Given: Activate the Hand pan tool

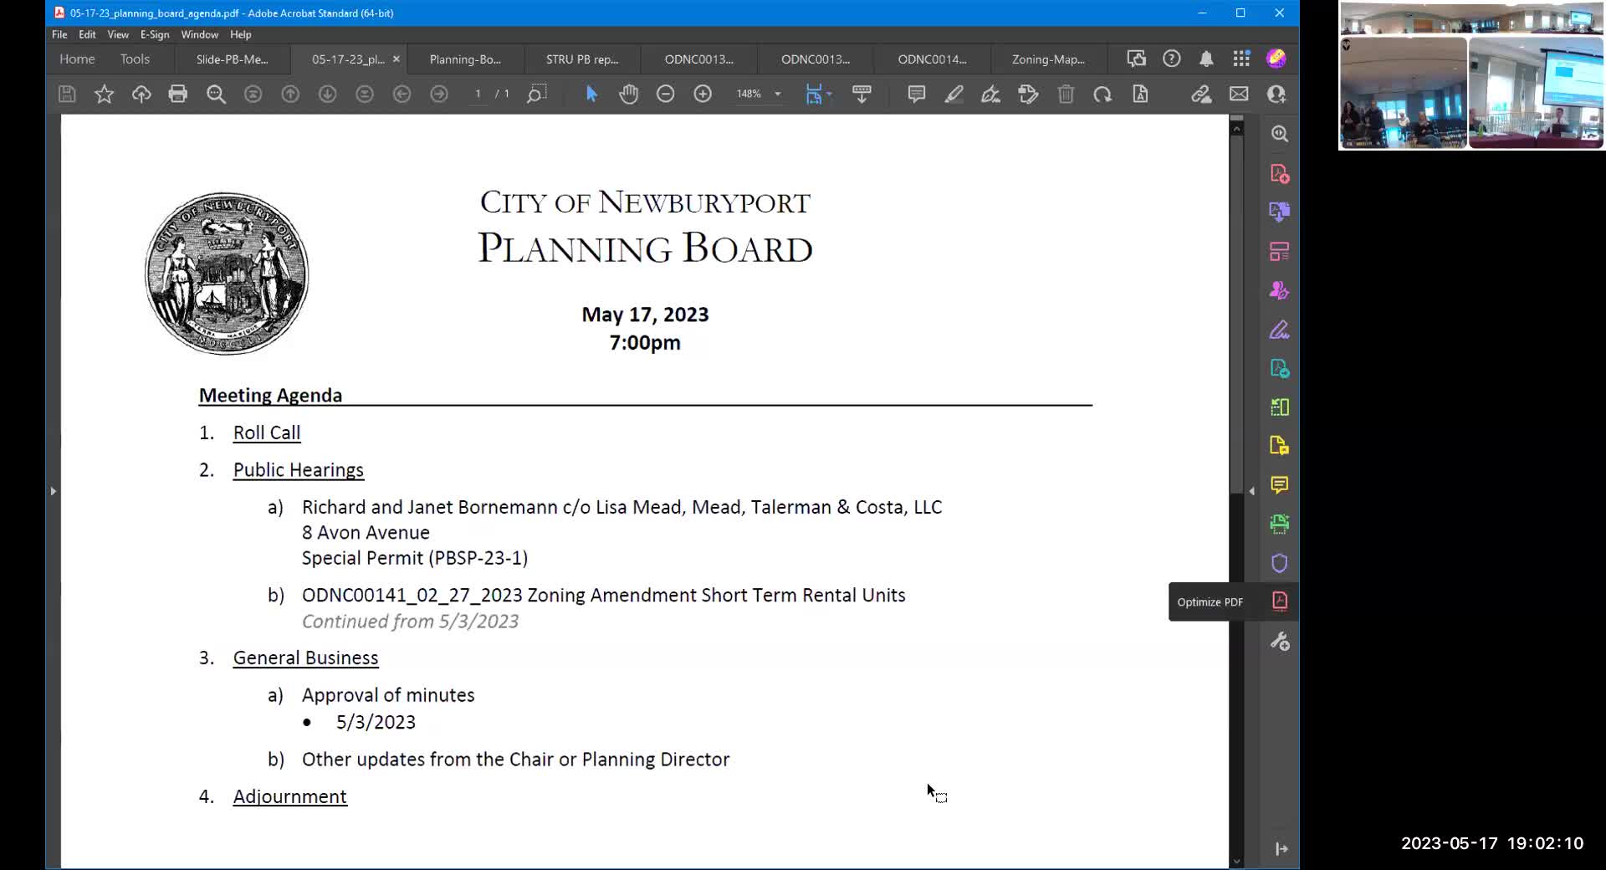Looking at the screenshot, I should pos(628,95).
